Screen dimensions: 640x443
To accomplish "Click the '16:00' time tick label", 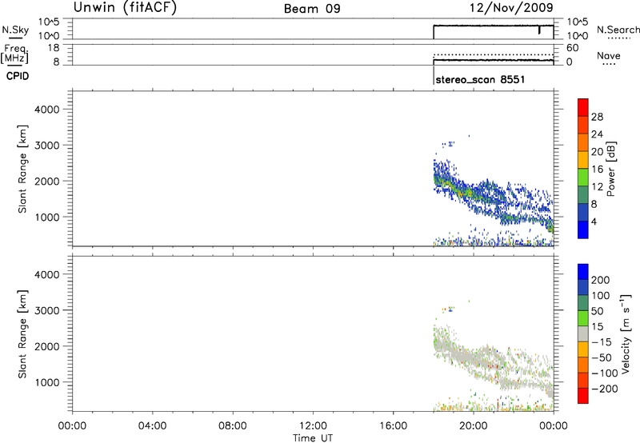I will [x=393, y=426].
